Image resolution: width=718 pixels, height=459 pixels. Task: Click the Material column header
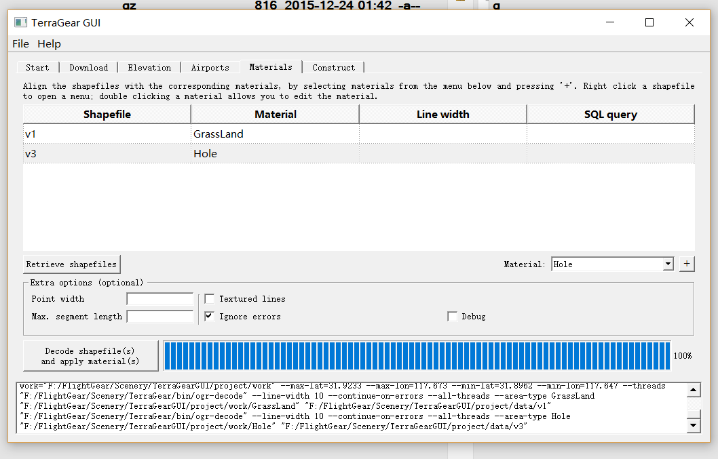click(x=276, y=114)
